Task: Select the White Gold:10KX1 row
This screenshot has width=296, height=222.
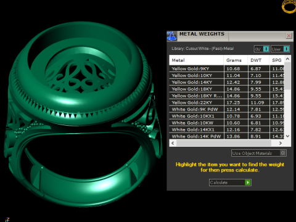Action: tap(227, 116)
